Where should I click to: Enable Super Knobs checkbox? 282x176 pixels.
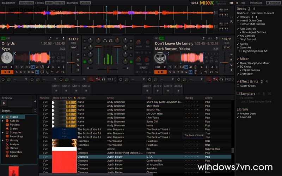(238, 86)
